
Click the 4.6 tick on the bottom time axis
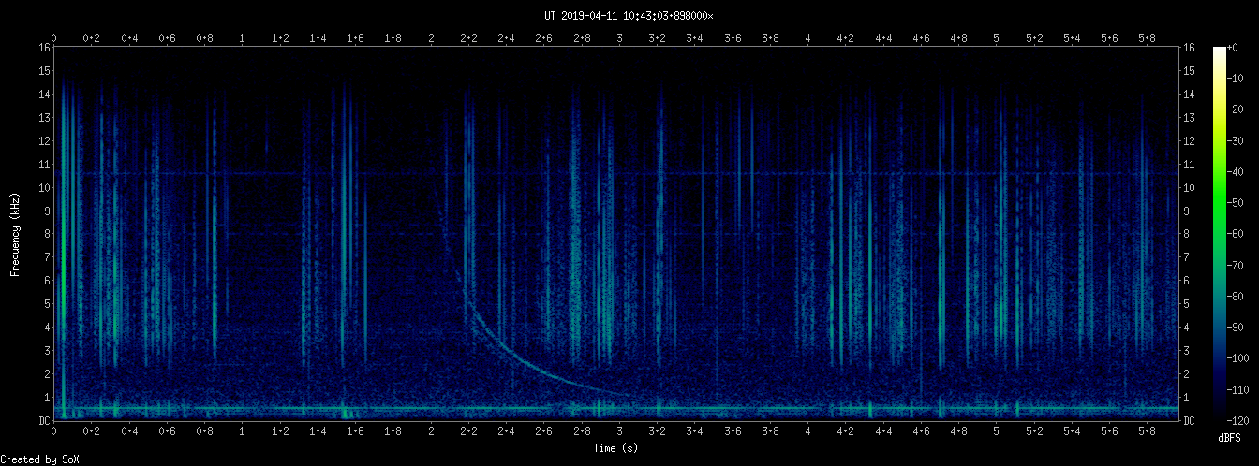tap(921, 430)
